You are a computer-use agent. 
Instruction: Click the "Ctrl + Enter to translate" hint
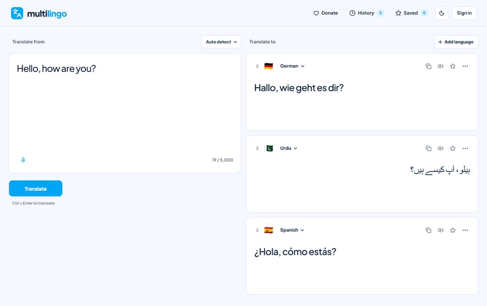33,203
